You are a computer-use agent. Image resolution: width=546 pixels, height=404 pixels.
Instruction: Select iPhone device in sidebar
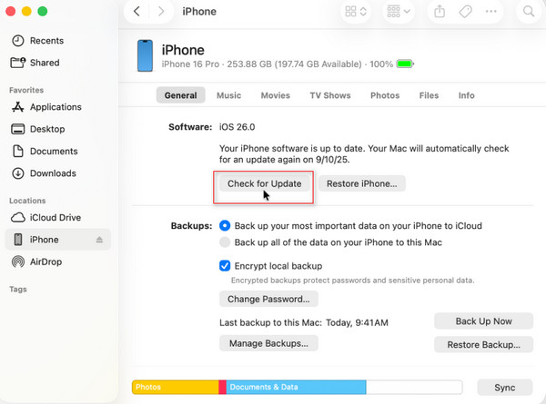pyautogui.click(x=58, y=240)
